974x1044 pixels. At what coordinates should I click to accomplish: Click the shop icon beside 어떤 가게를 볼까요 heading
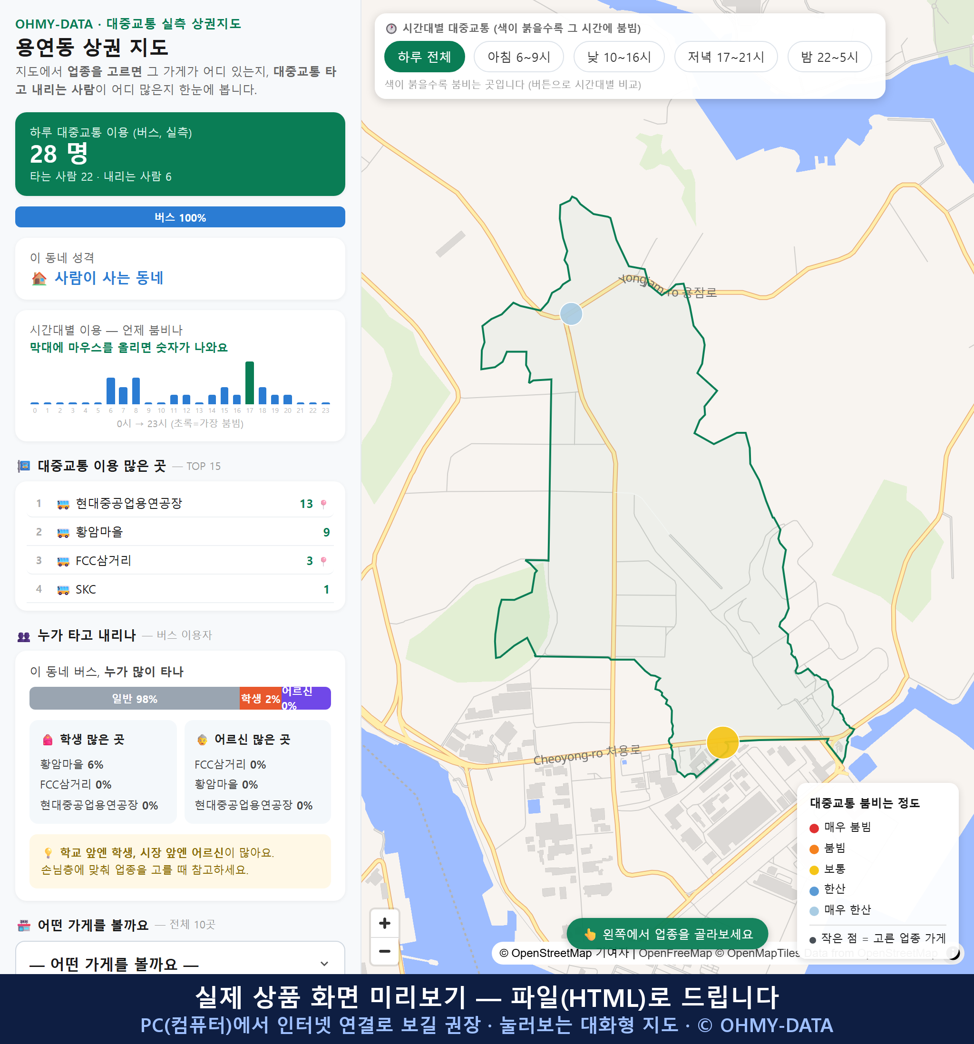24,925
